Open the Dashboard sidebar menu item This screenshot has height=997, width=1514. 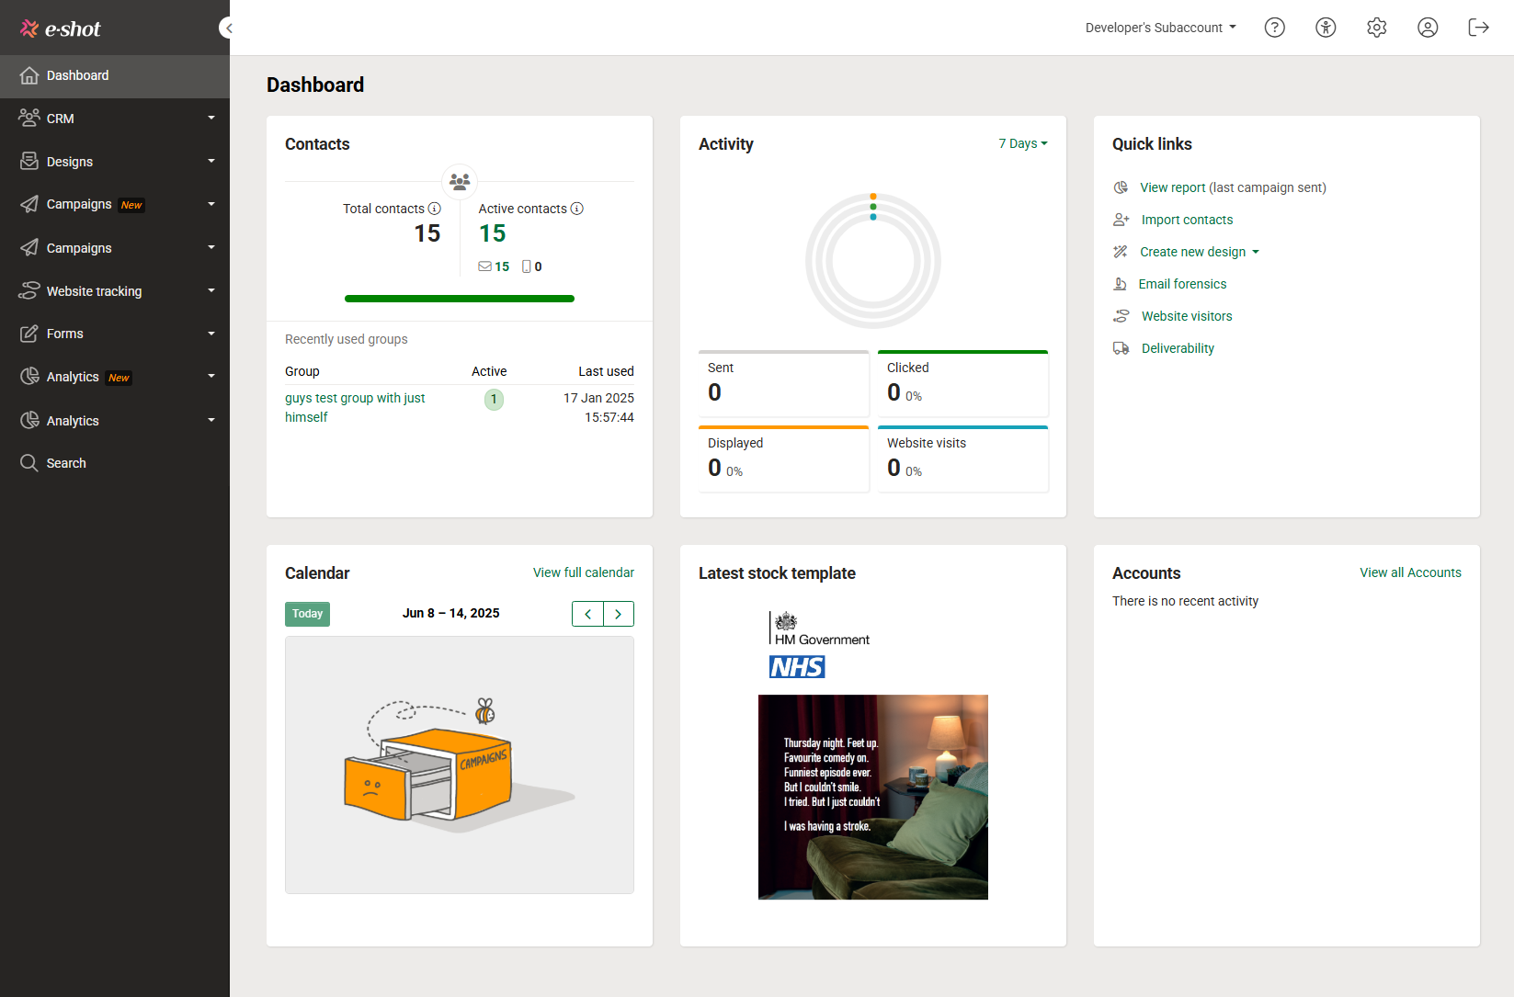point(77,75)
